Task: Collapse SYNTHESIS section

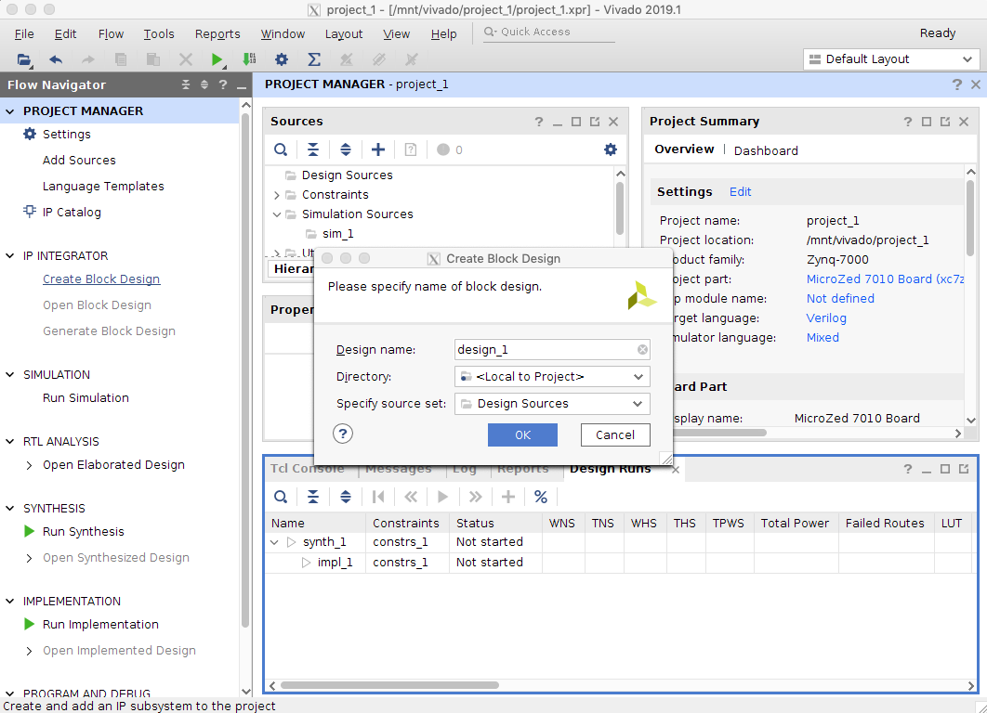Action: [x=10, y=508]
